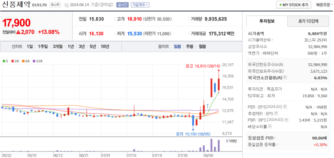Expand the 시가총액순위 arrow link
This screenshot has height=158, width=334.
[273, 40]
